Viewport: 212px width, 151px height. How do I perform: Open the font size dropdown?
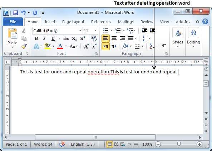[95, 31]
